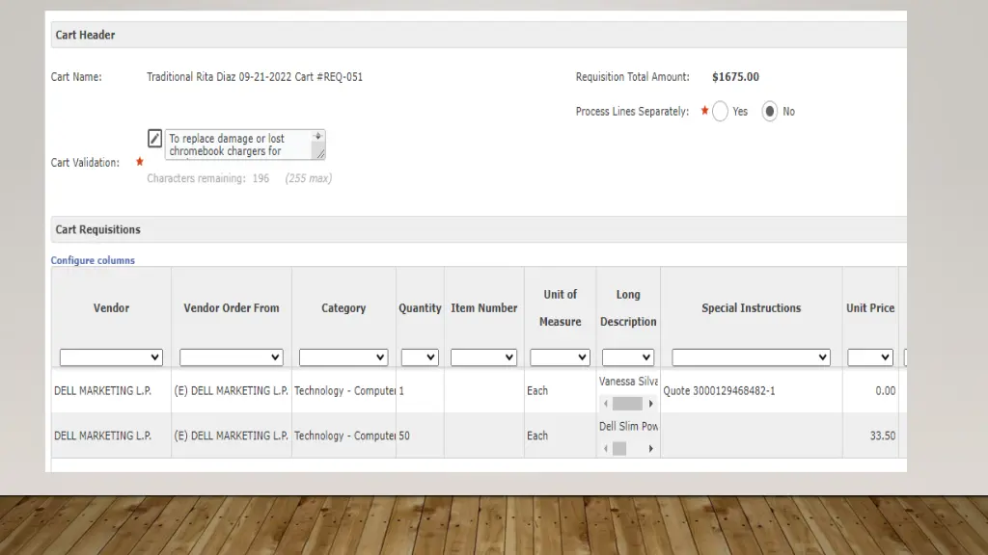Click right scroll arrow in Dell Slim Pow description

click(651, 449)
